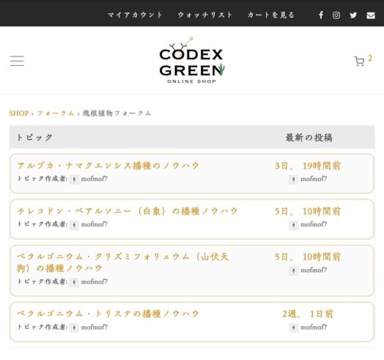Viewport: 384px width, 360px height.
Task: Click mofmof7 author name under トリステ topic
Action: (95, 327)
